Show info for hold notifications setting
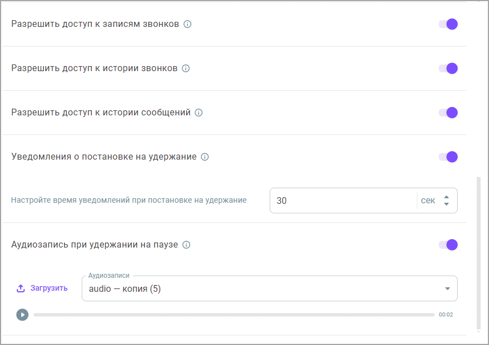The image size is (489, 345). [205, 157]
